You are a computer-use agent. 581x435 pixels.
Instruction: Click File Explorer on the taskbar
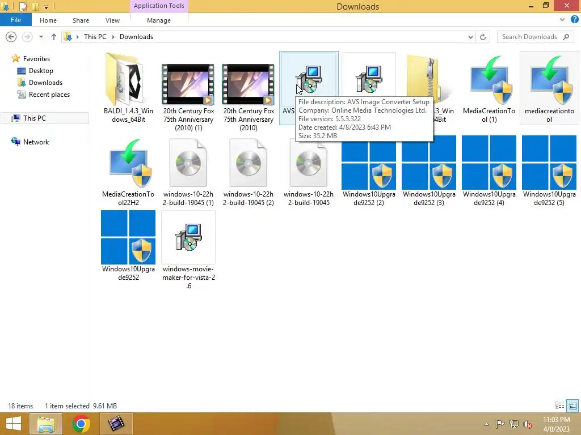pyautogui.click(x=45, y=424)
